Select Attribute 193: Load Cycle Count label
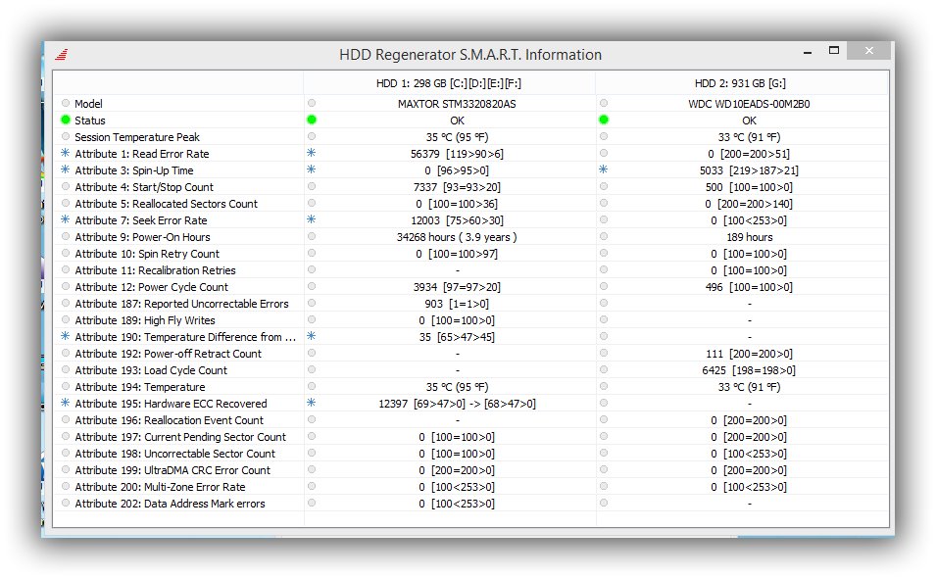 (151, 370)
